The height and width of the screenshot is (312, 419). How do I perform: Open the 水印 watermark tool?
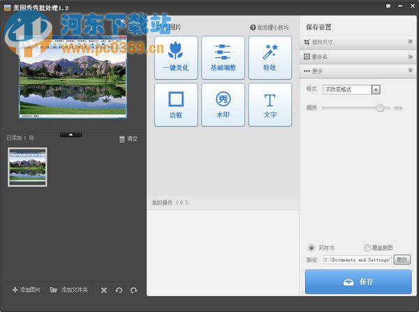(x=223, y=105)
